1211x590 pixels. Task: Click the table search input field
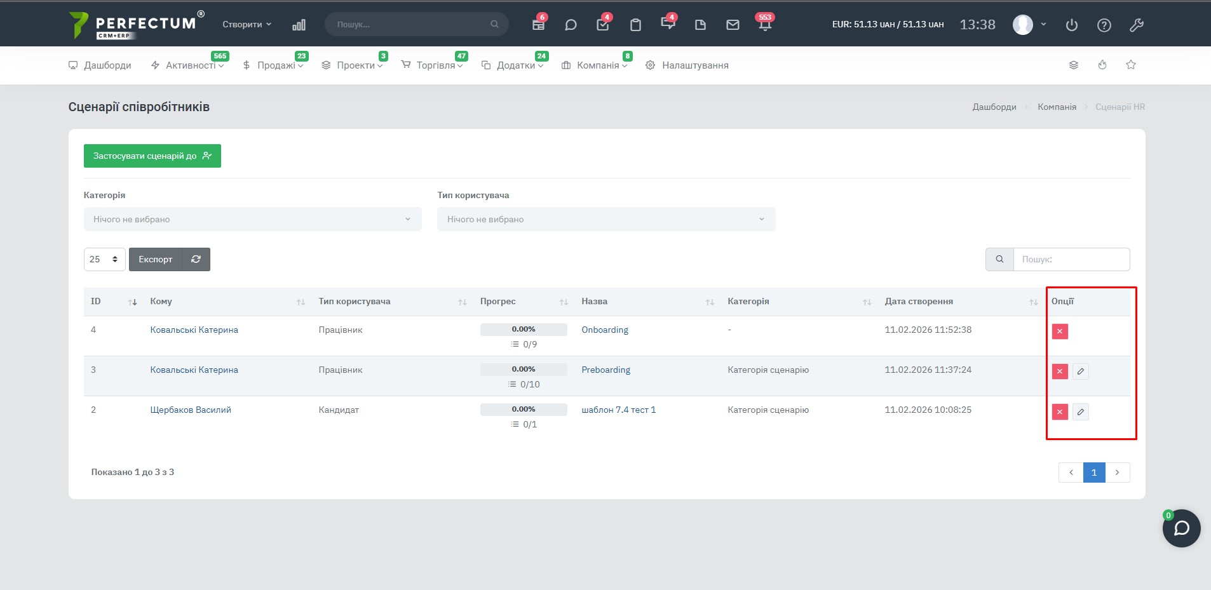tap(1071, 259)
